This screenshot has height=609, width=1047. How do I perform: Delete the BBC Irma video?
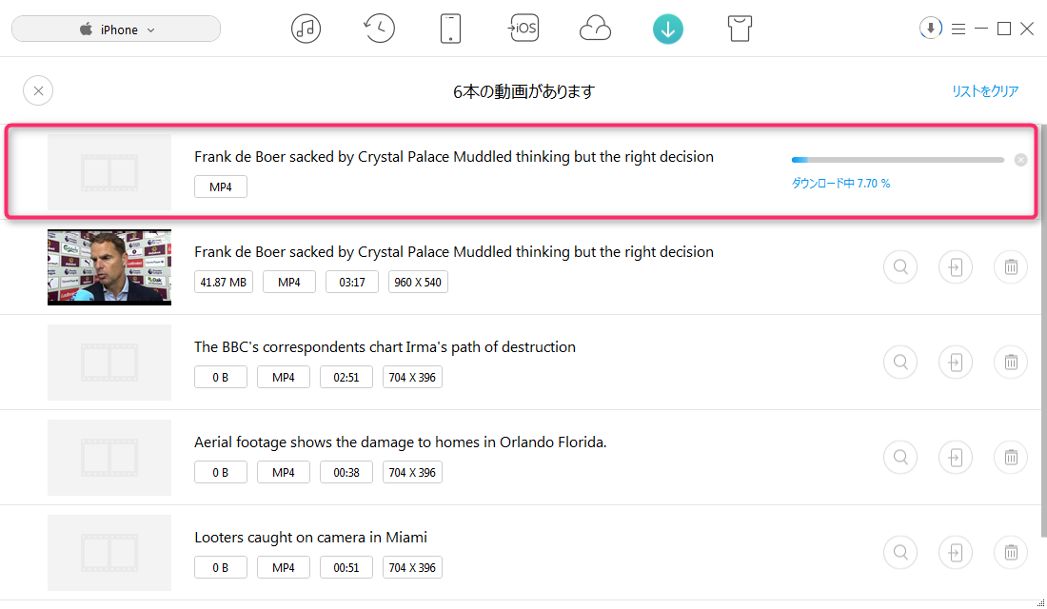[x=1011, y=363]
